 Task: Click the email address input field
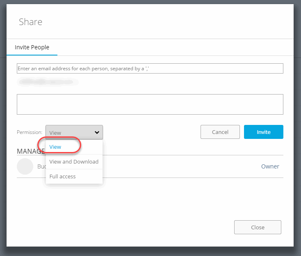pyautogui.click(x=150, y=69)
